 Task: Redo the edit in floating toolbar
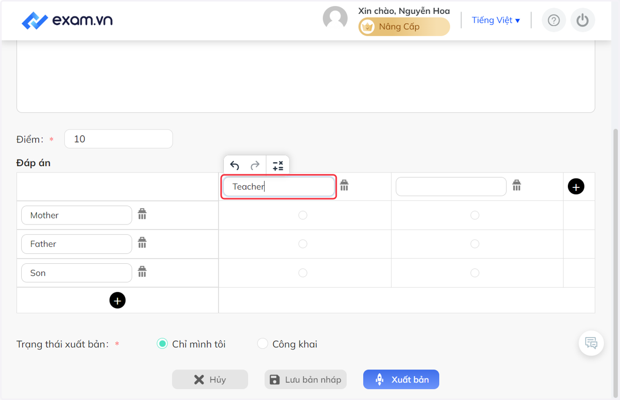[x=255, y=165]
